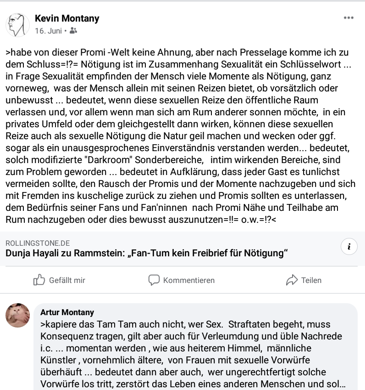
Task: Open Kevin Montany's profile via name
Action: [67, 19]
